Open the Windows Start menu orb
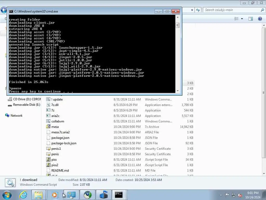 [x=7, y=195]
